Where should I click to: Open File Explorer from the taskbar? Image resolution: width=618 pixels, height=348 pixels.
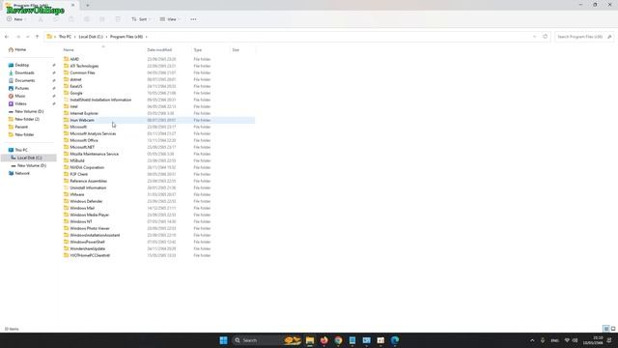coord(310,340)
